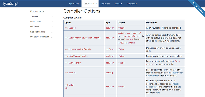
Task: Click the TypeScript logo
Action: pos(10,4)
